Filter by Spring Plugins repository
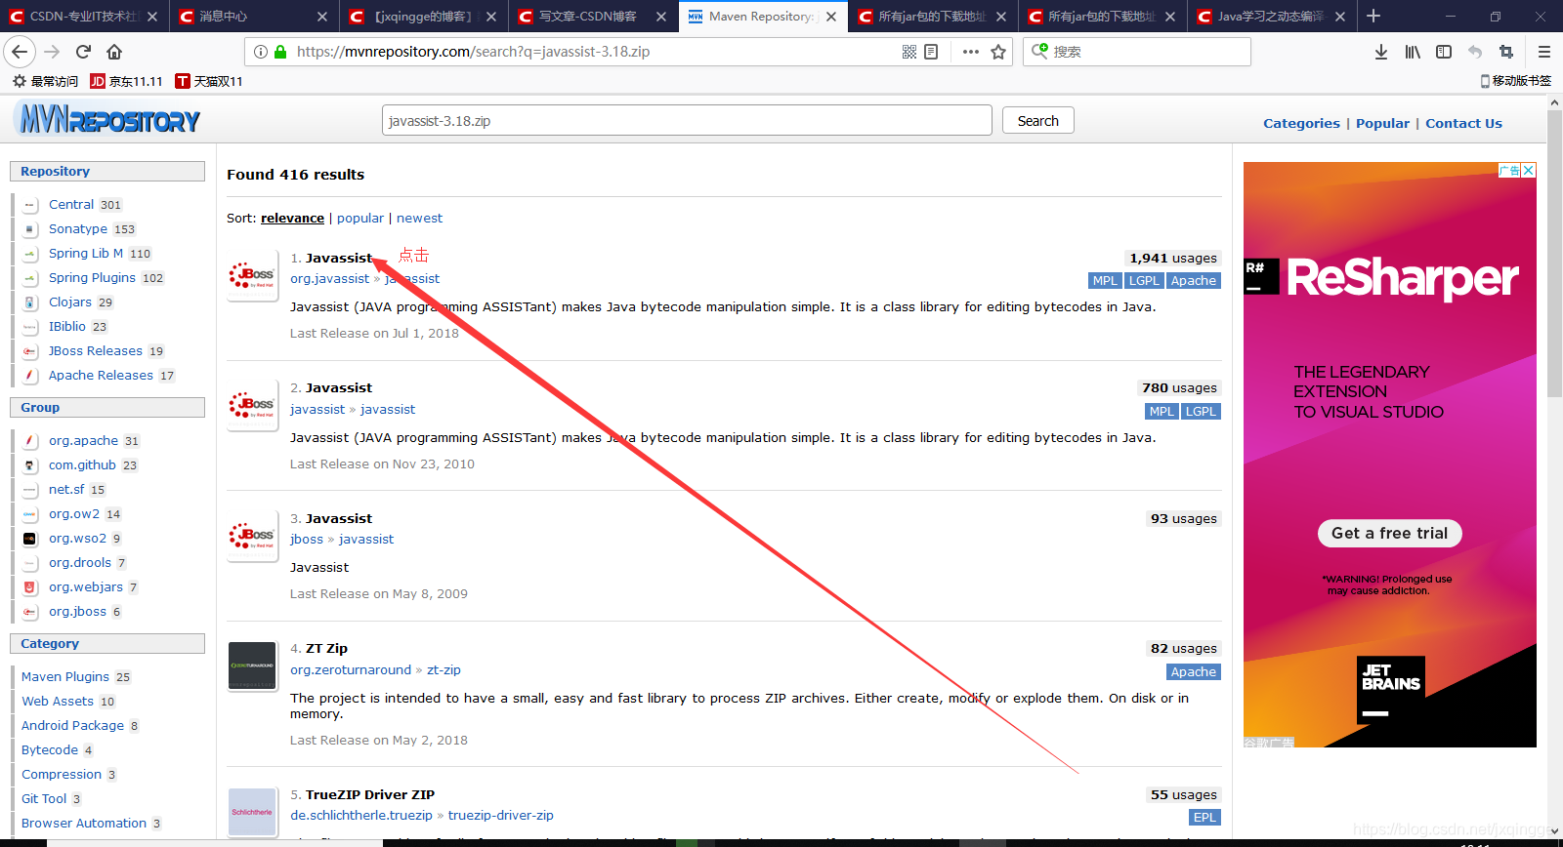1563x847 pixels. pyautogui.click(x=92, y=277)
